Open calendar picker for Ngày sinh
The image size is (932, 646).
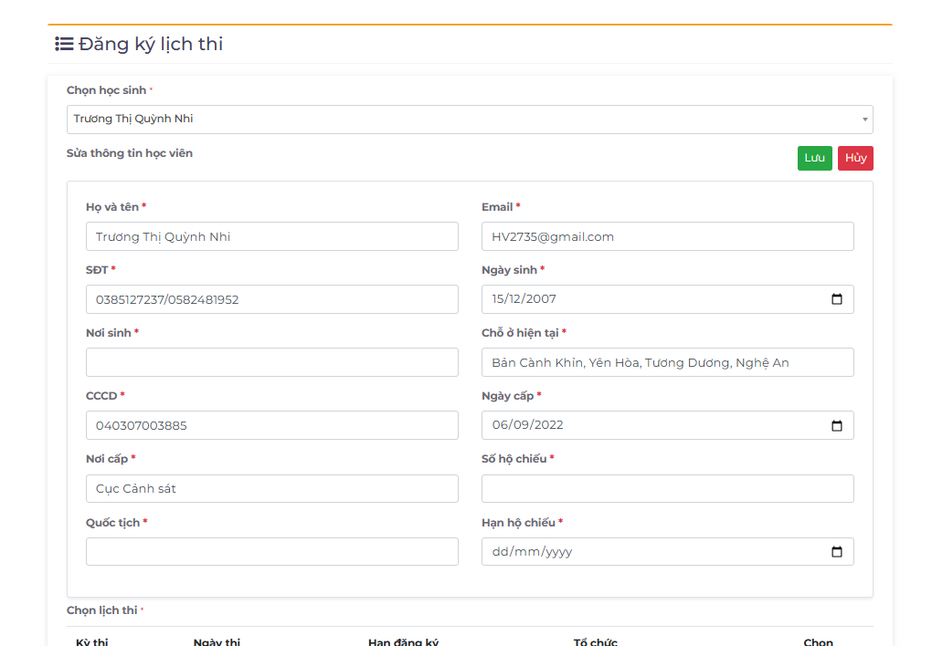click(x=836, y=299)
